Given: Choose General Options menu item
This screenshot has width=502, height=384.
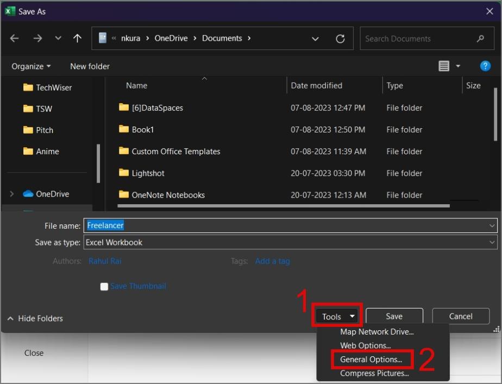Looking at the screenshot, I should tap(372, 360).
